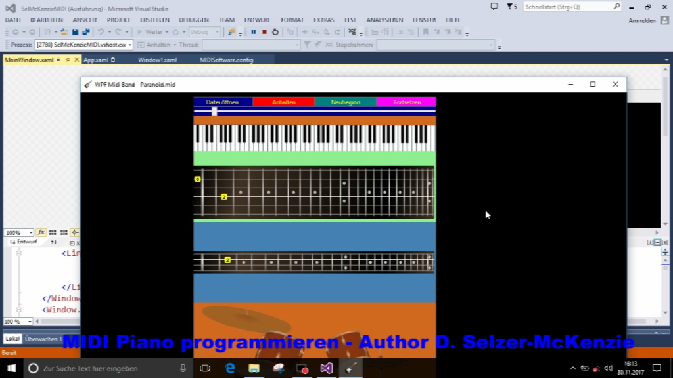The image size is (673, 378).
Task: Open the ANALYSIEREN menu
Action: click(384, 20)
